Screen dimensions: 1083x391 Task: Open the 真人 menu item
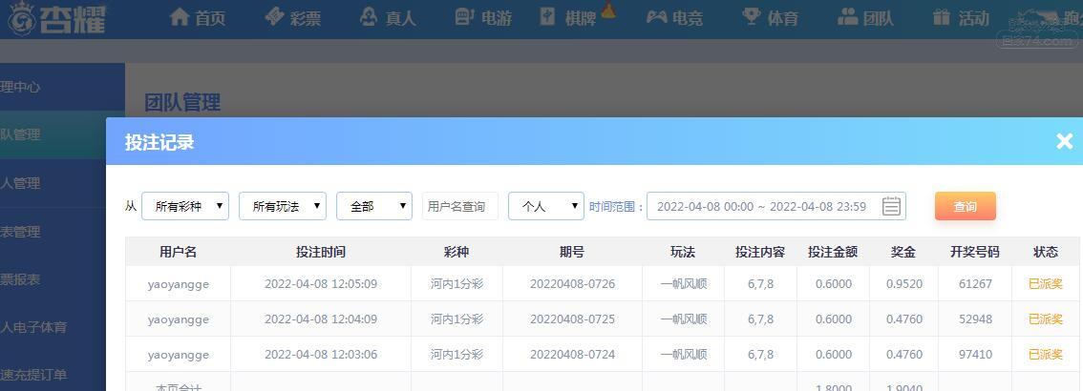(400, 18)
